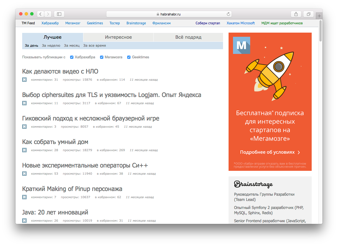Viewport: 338px width, 246px height.
Task: Click the lock icon in the address bar
Action: click(158, 14)
